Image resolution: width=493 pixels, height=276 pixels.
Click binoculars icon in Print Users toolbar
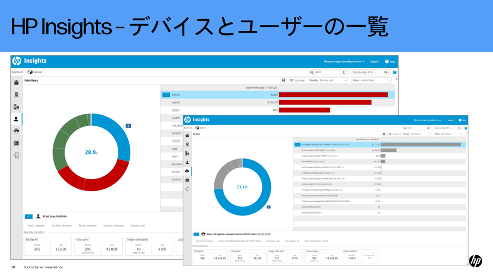[284, 81]
